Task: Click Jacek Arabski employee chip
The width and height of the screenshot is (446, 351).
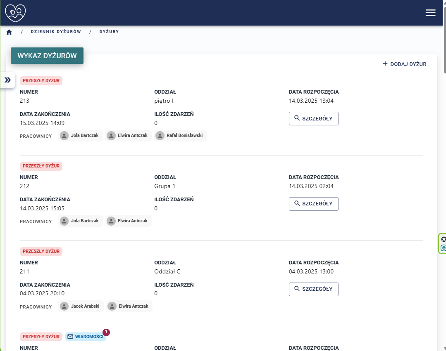Action: click(x=81, y=306)
